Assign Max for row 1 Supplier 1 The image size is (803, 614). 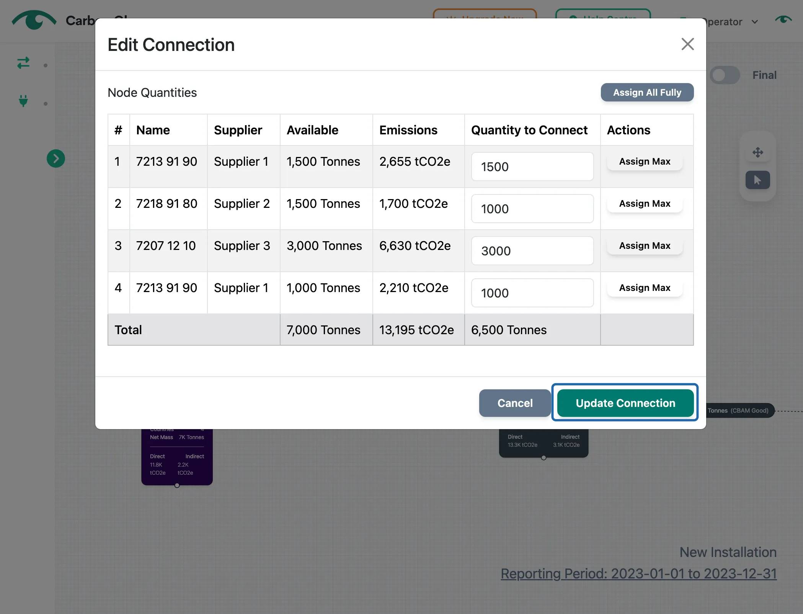[645, 162]
